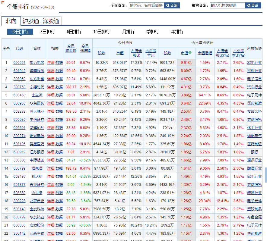Screen dimensions: 267x241
Task: Open 详细 link for 华东医药 row
Action: (51, 103)
